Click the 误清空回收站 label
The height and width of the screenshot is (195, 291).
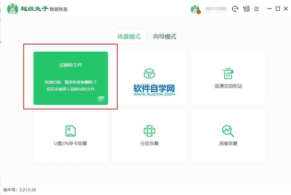pyautogui.click(x=228, y=86)
